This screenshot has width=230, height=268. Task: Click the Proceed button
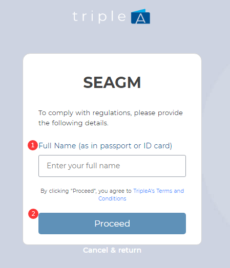pos(112,224)
